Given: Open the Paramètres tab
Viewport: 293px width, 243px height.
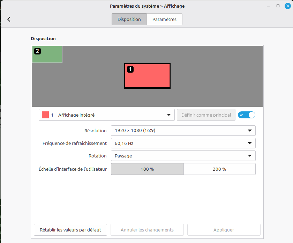Looking at the screenshot, I should [164, 19].
